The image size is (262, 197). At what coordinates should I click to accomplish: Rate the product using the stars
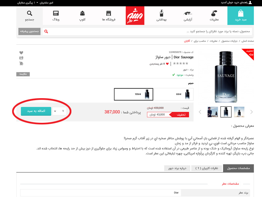[181, 63]
